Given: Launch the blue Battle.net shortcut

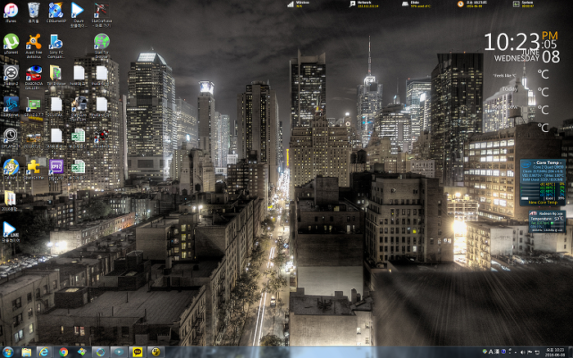Looking at the screenshot, I should click(11, 105).
